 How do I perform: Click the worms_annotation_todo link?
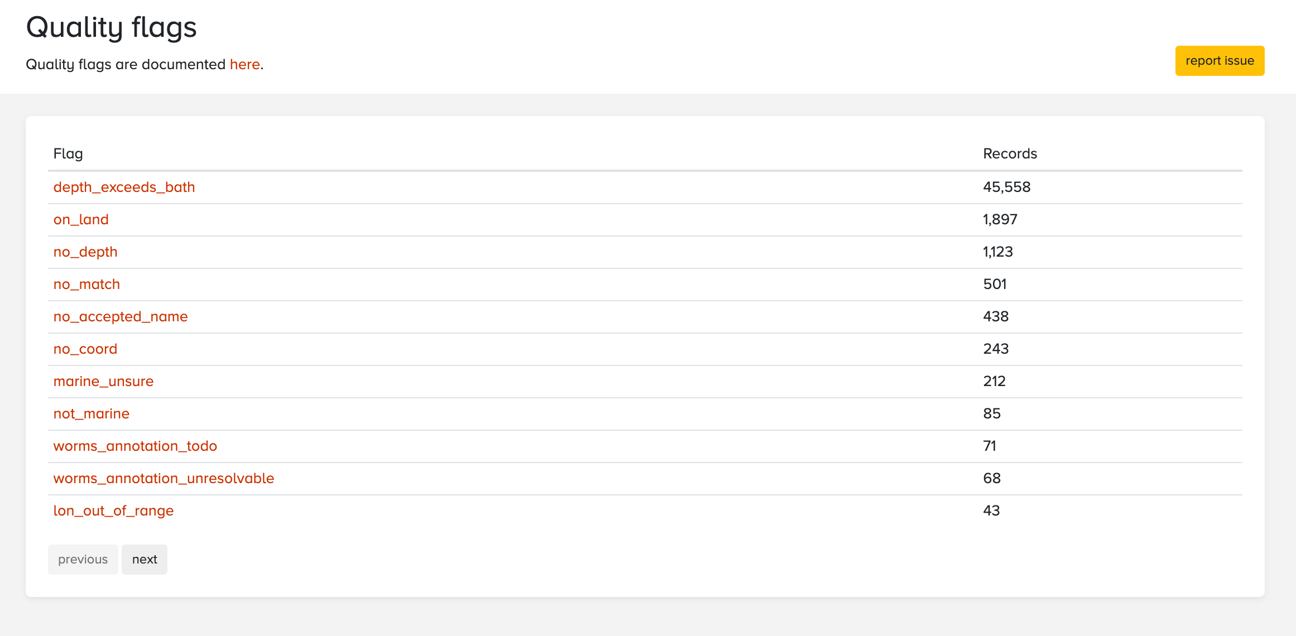(x=135, y=446)
